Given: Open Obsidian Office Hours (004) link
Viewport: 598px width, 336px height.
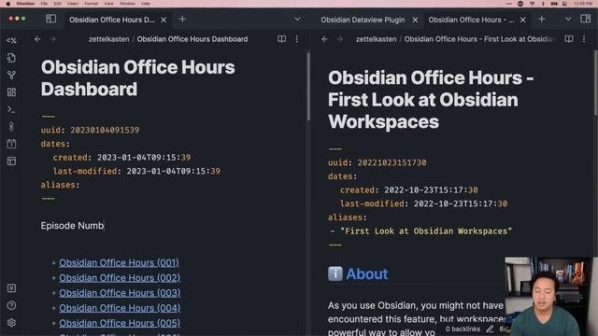Looking at the screenshot, I should [120, 308].
